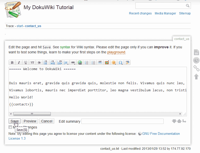Go to Recent changes
Image resolution: width=200 pixels, height=153 pixels.
click(x=140, y=13)
